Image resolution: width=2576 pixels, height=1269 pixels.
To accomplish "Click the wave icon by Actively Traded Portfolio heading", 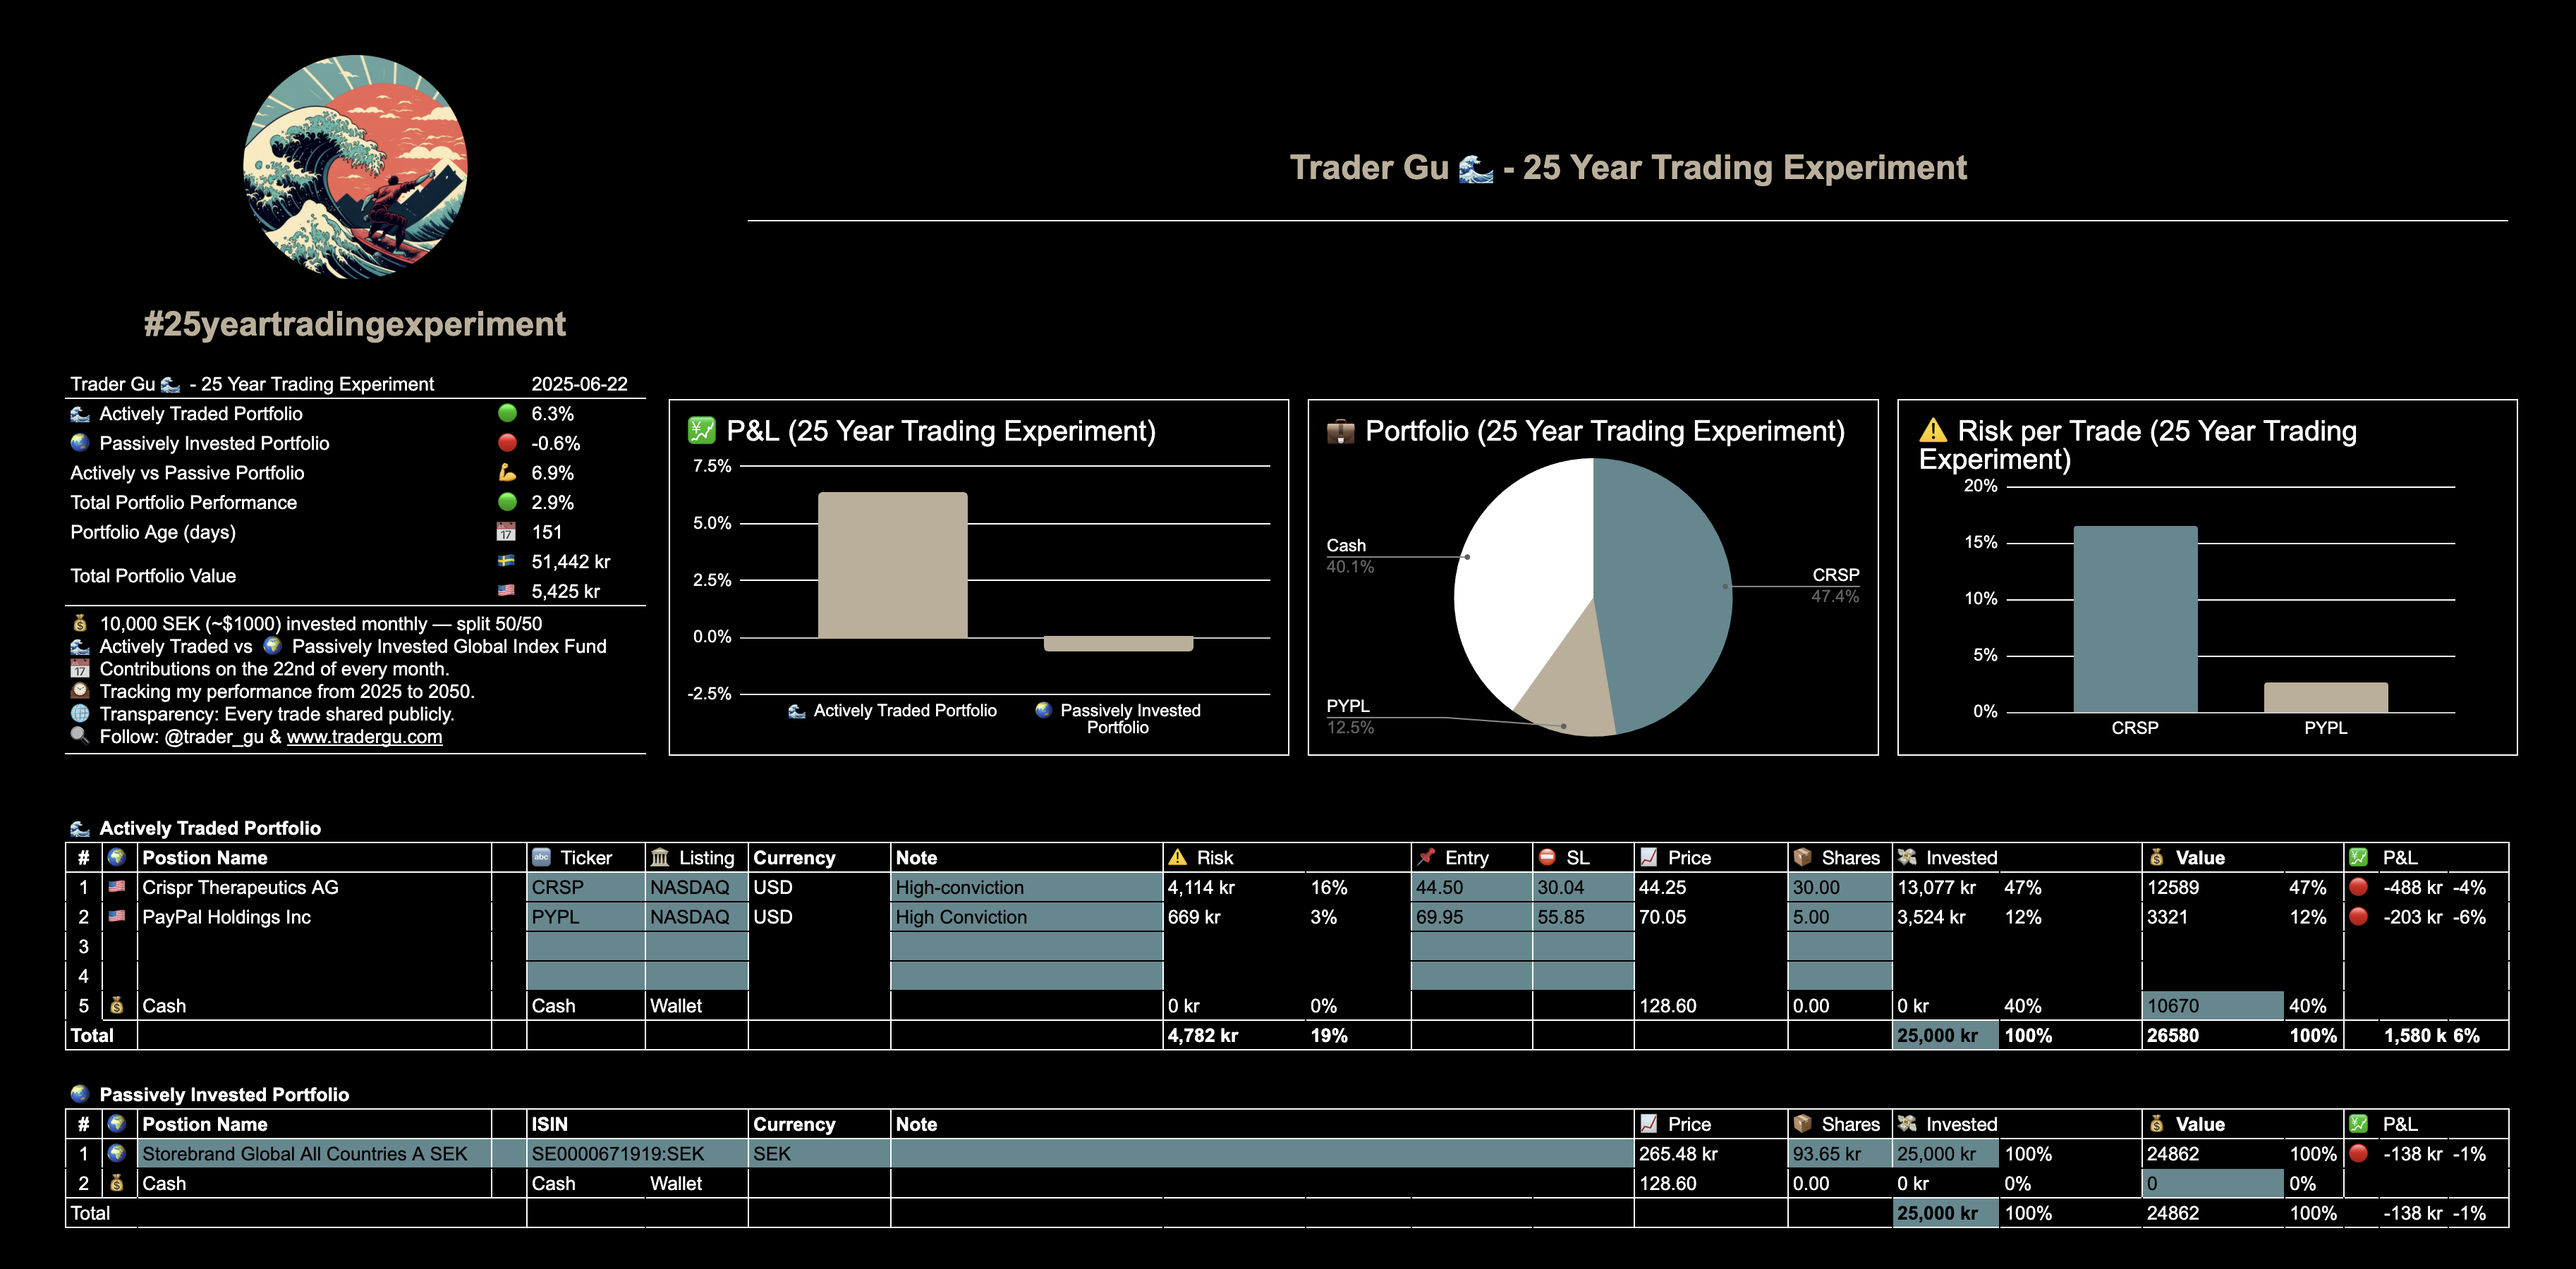I will [x=80, y=828].
